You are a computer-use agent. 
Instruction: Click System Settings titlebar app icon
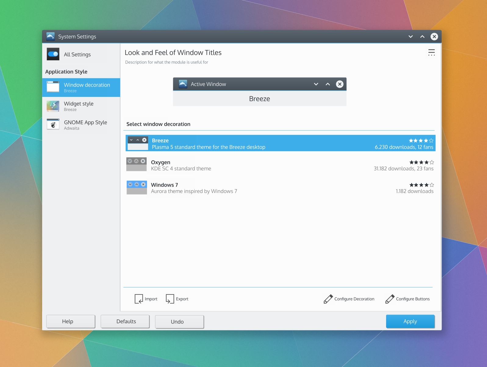tap(50, 37)
